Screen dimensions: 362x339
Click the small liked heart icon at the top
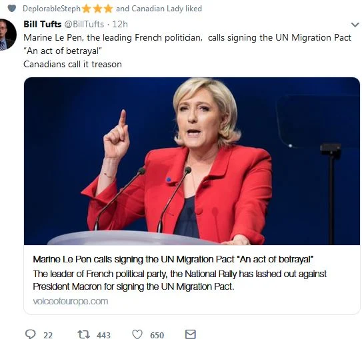[x=12, y=9]
